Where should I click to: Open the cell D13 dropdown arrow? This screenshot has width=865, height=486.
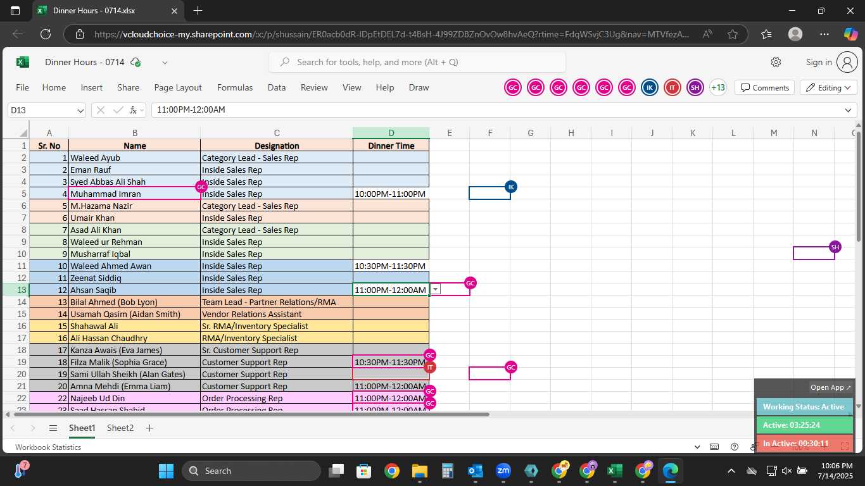[435, 289]
